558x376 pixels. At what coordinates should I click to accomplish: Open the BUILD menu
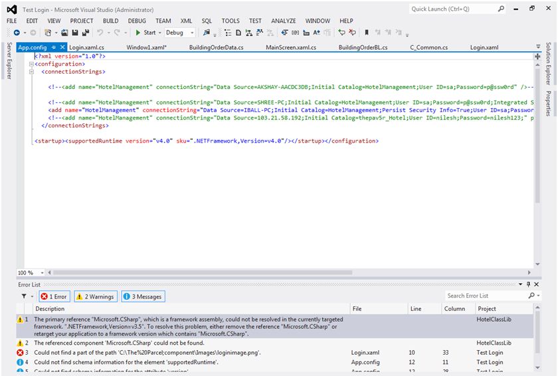tap(110, 21)
